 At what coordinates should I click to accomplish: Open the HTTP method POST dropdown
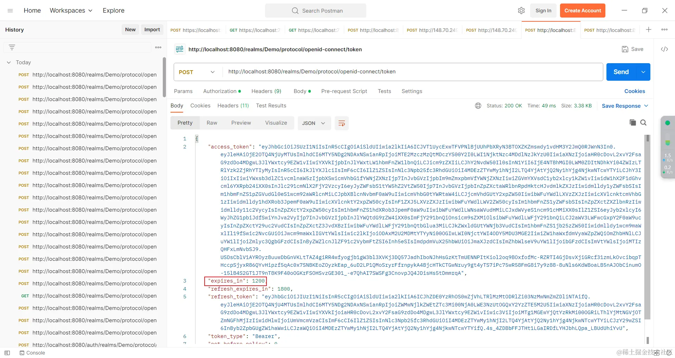click(x=197, y=72)
